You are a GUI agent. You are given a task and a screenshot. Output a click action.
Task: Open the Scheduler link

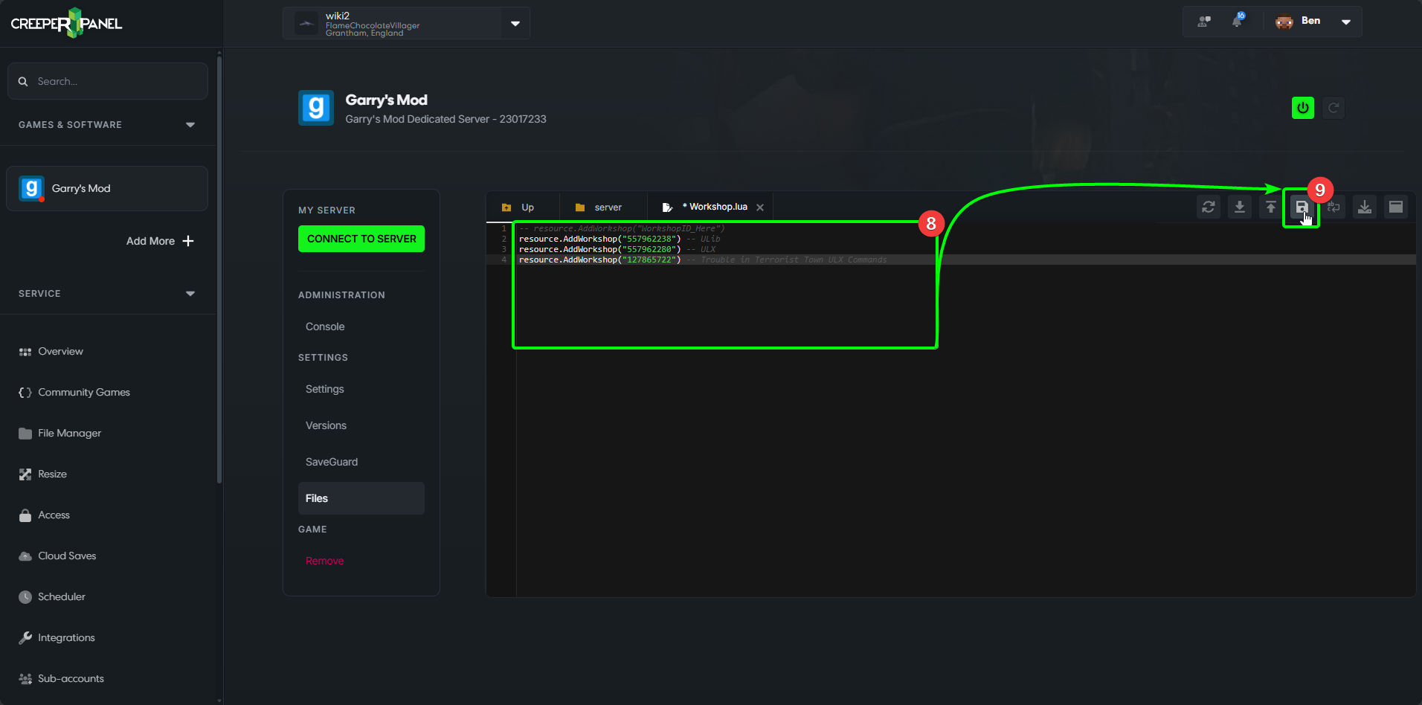pyautogui.click(x=62, y=597)
